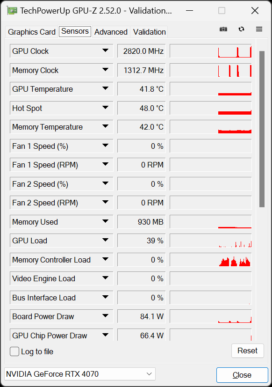This screenshot has width=272, height=387.
Task: Open the Hot Spot sensor dropdown
Action: (x=105, y=107)
